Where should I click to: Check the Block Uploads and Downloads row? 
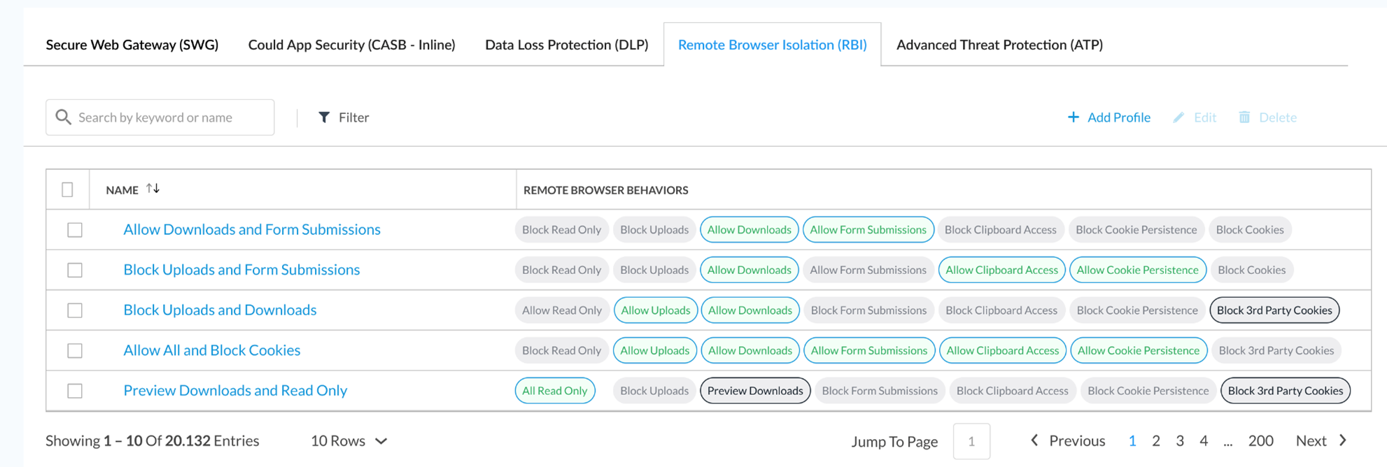pos(75,310)
